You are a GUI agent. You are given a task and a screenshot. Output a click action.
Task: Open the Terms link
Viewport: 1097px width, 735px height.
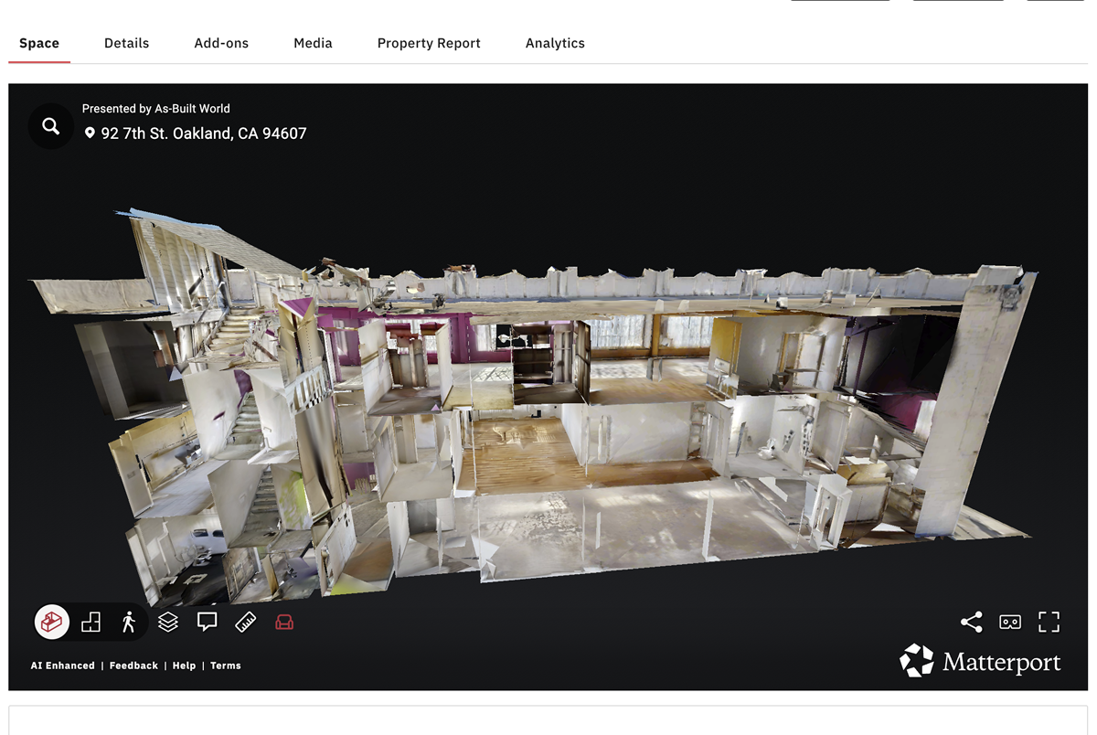click(226, 666)
